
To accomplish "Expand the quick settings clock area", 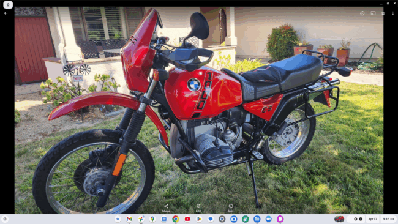I will point(388,219).
